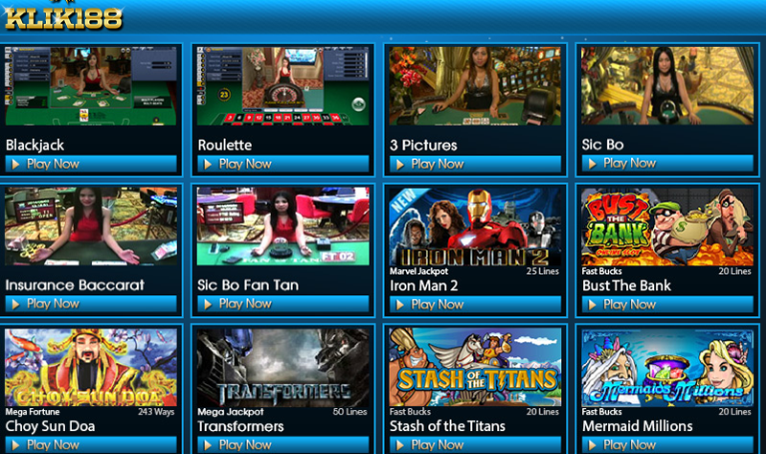
Task: Play Now for Mermaid Millions
Action: [667, 445]
